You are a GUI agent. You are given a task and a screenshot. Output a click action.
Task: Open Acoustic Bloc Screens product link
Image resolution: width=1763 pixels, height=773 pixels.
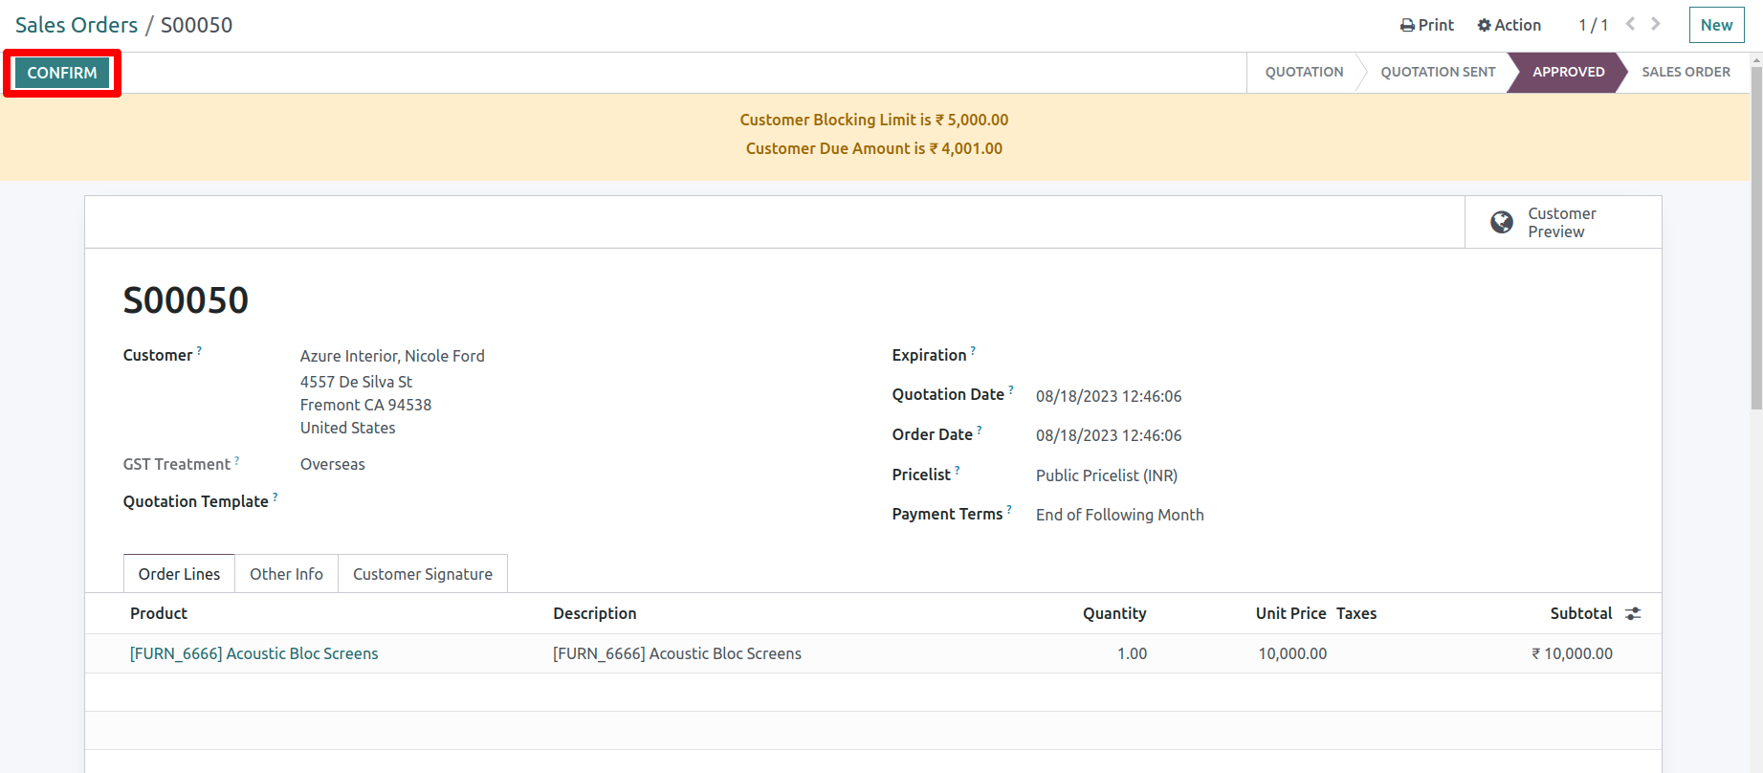(254, 653)
